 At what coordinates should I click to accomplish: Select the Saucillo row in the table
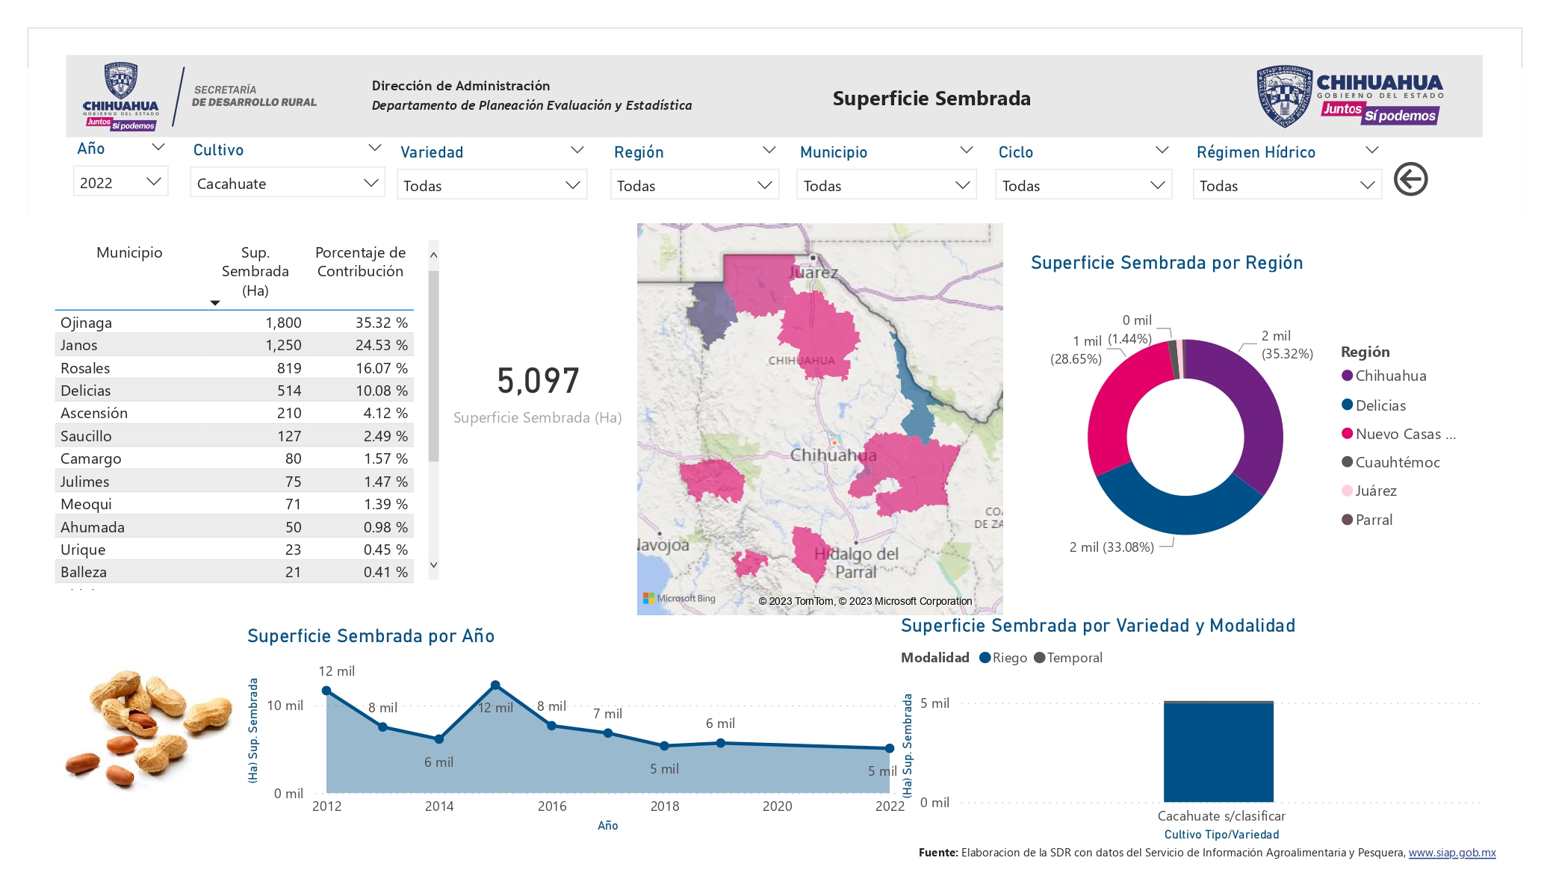(234, 436)
